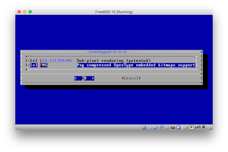
Task: Select the Cancel button
Action: pyautogui.click(x=131, y=78)
